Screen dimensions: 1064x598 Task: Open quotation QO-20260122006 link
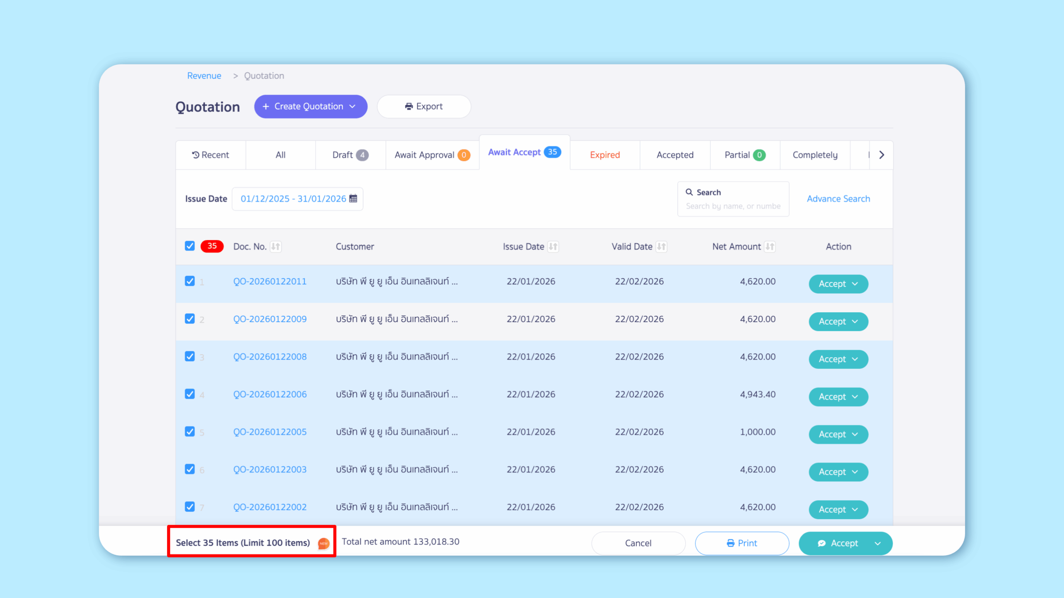pyautogui.click(x=270, y=394)
